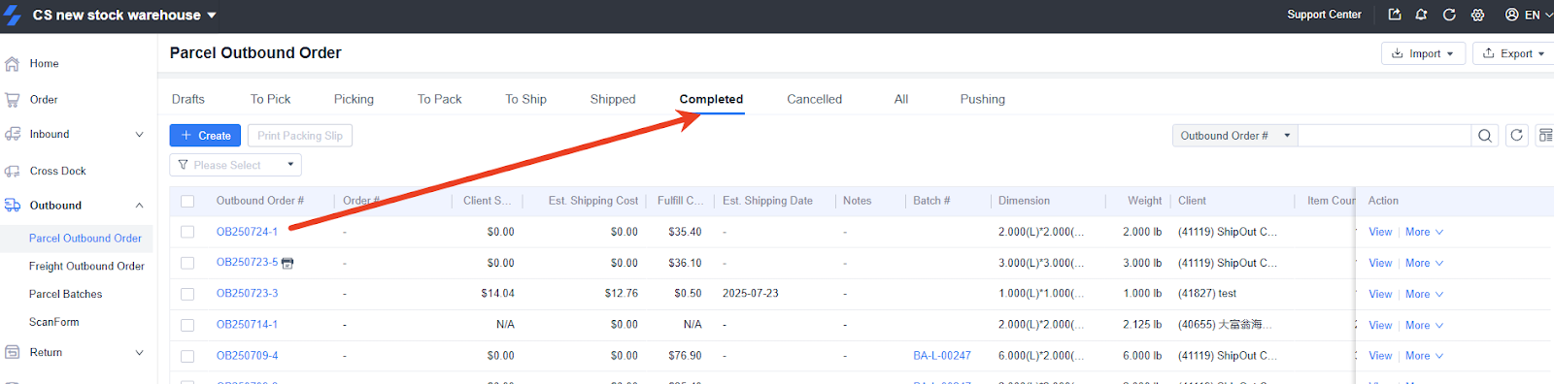Open the Please Select filter dropdown
Screen dimensions: 1554x384
point(235,165)
